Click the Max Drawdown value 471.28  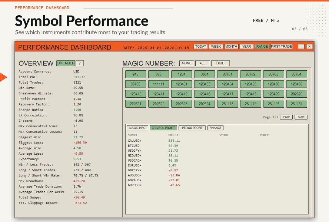[79, 181]
